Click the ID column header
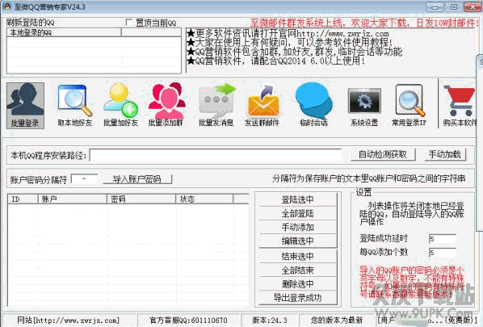The image size is (483, 327). [x=23, y=199]
